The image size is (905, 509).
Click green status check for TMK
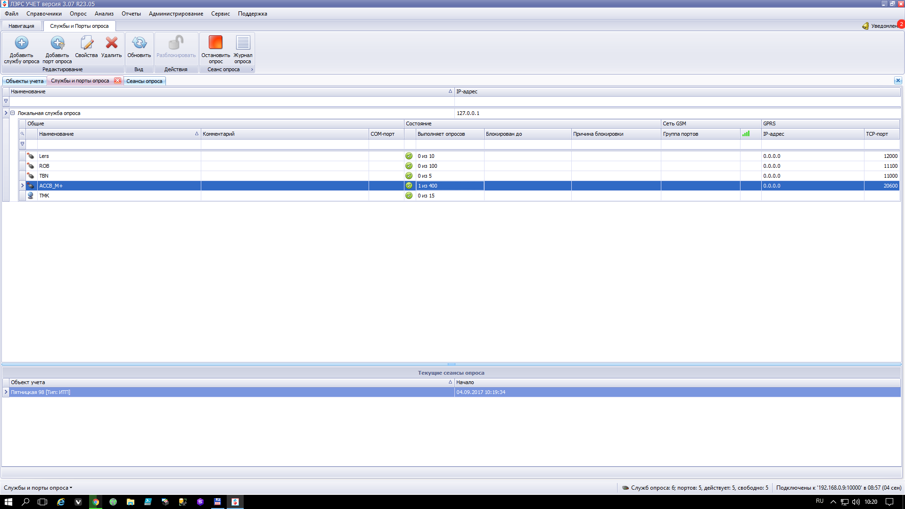pyautogui.click(x=409, y=196)
